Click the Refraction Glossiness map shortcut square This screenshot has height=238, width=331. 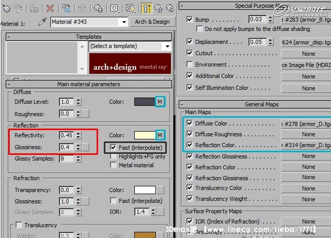[x=86, y=201]
